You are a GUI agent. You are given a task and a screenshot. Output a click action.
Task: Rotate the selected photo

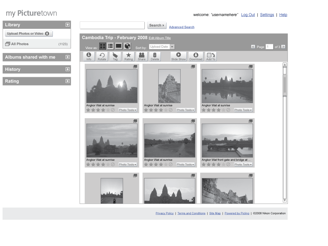pos(102,56)
